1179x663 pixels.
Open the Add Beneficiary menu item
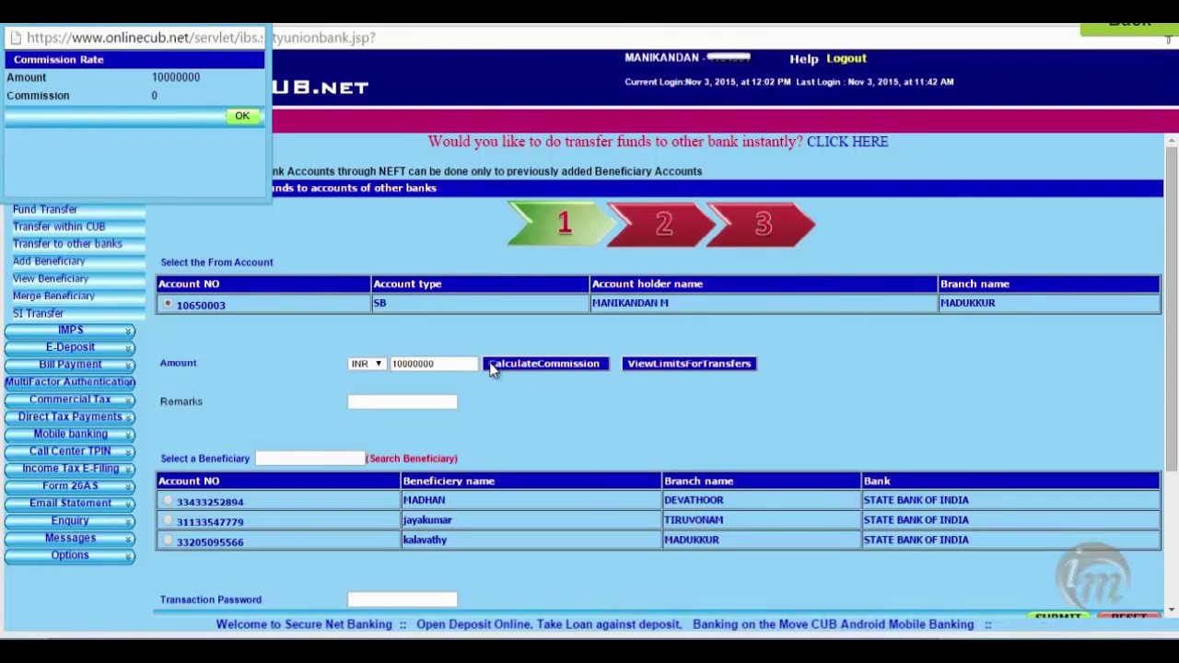[x=49, y=262]
